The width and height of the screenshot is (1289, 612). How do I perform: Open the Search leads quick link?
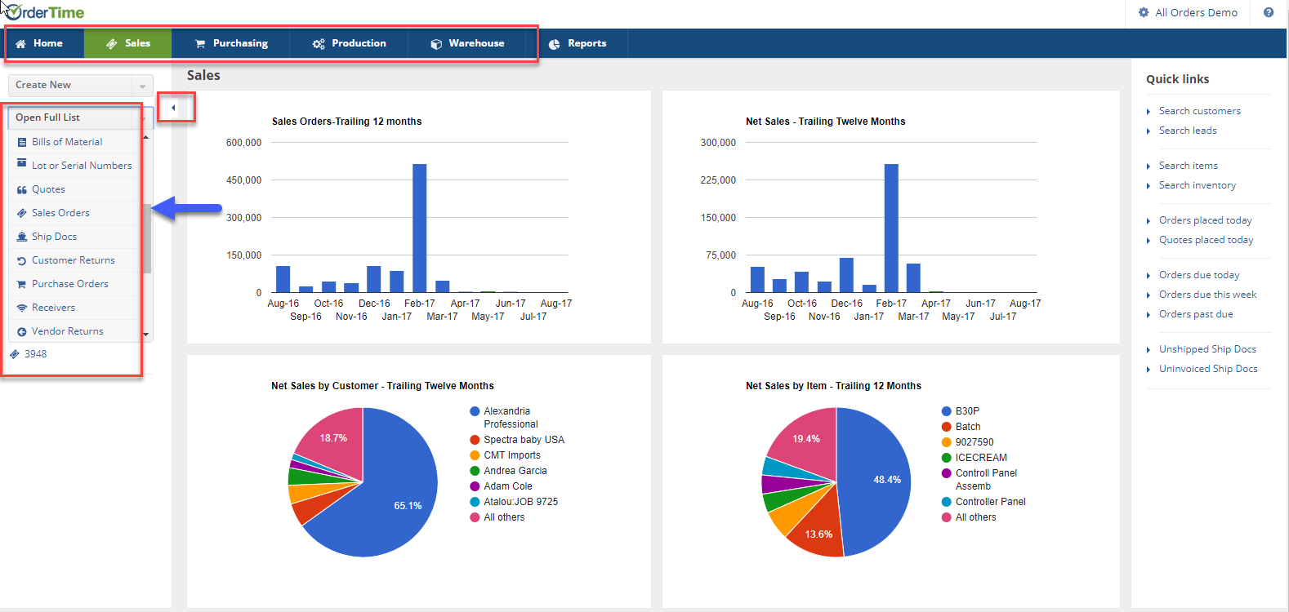tap(1188, 131)
